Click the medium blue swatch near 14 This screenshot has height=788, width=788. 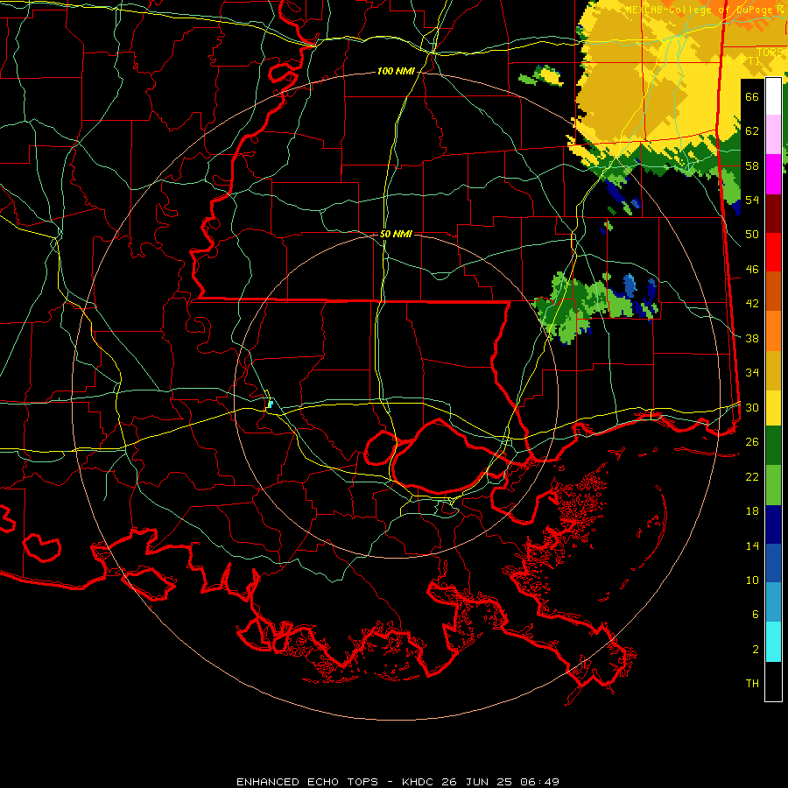773,563
